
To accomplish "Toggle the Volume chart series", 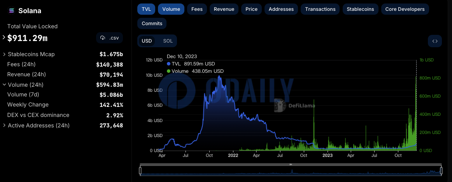I will point(171,9).
